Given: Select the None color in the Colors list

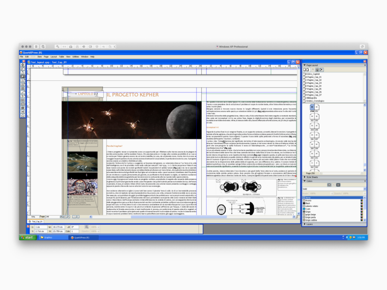Looking at the screenshot, I should tap(333, 198).
